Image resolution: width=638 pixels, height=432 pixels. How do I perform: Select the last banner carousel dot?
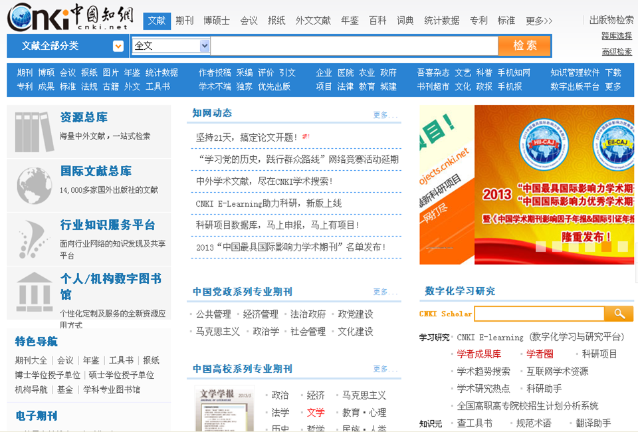tap(623, 247)
